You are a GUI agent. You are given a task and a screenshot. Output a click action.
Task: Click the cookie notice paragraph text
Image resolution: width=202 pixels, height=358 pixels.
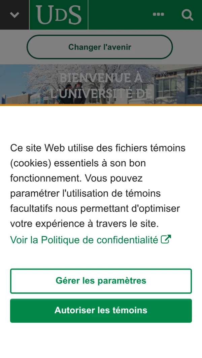pyautogui.click(x=98, y=186)
